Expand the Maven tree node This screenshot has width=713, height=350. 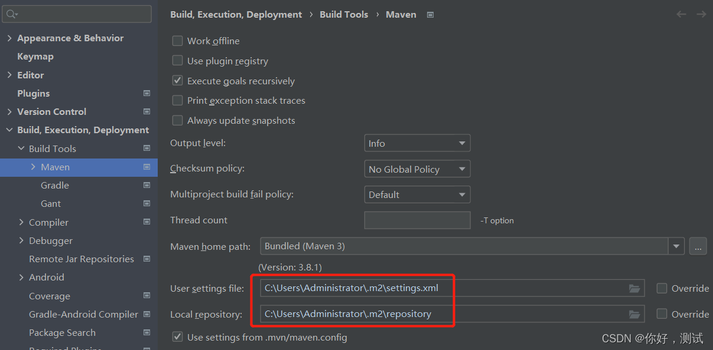33,167
